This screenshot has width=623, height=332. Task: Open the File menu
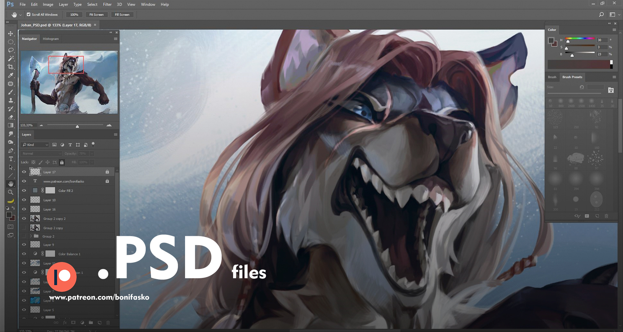(22, 5)
